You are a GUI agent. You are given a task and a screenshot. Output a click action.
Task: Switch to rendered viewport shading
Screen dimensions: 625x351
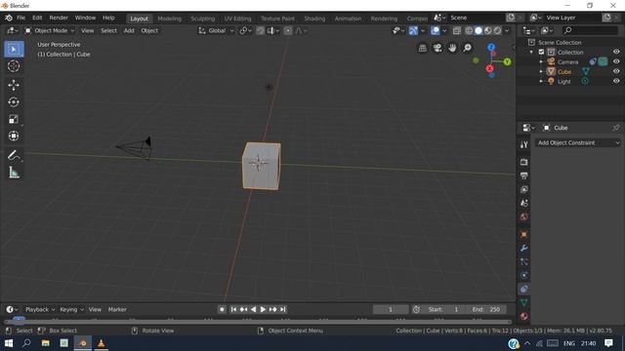pyautogui.click(x=497, y=30)
